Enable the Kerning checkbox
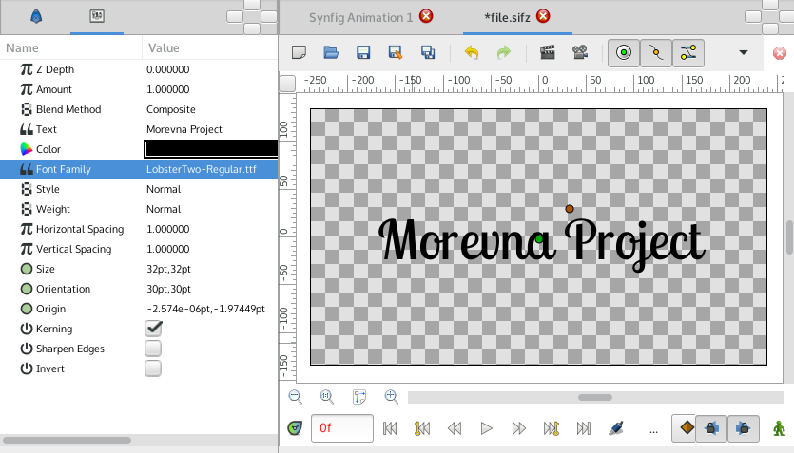Viewport: 794px width, 453px height. coord(153,329)
